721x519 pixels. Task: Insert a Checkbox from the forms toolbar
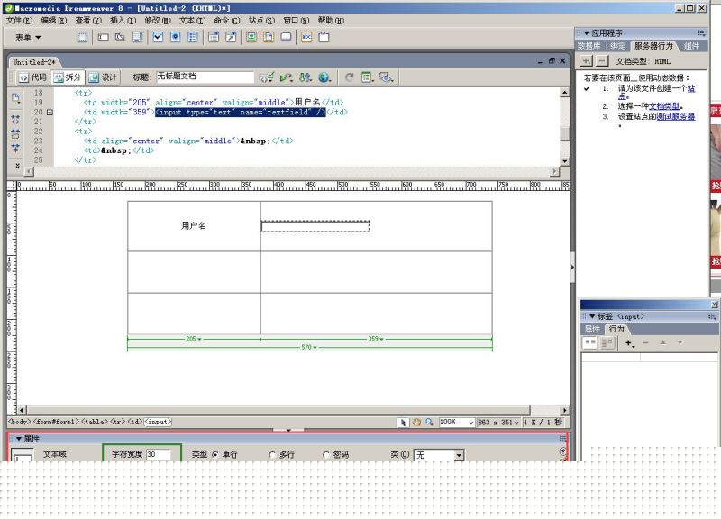tap(158, 37)
